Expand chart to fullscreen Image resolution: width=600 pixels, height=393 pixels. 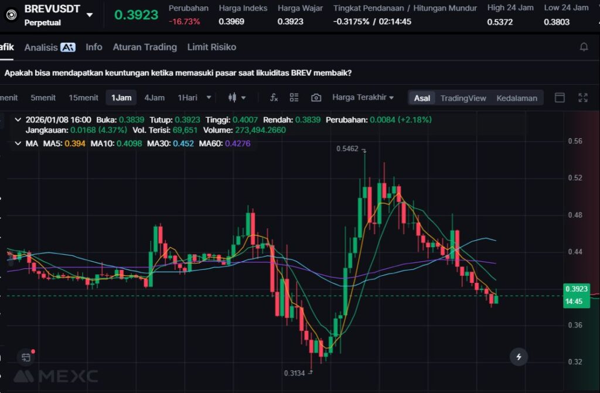tap(583, 98)
